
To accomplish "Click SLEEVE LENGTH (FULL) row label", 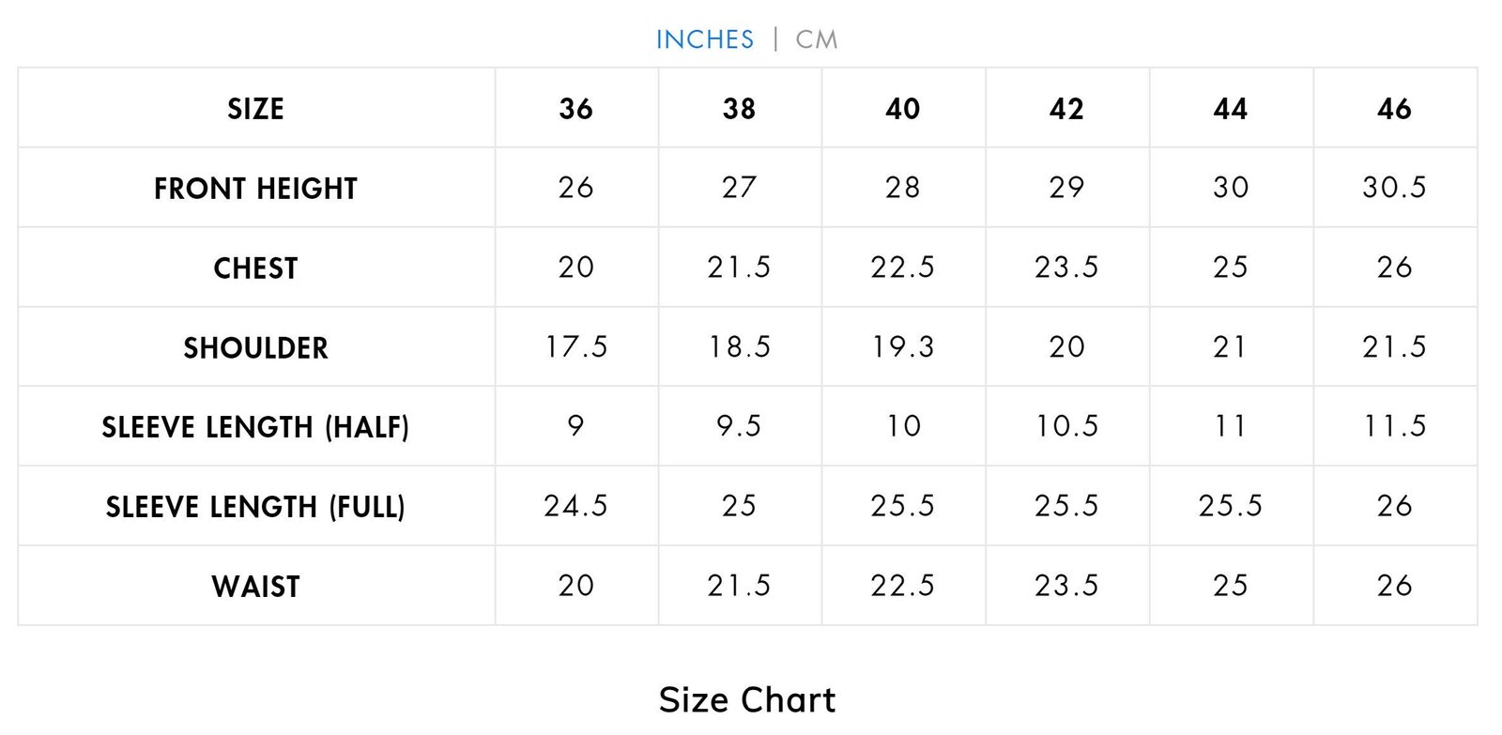I will click(255, 507).
